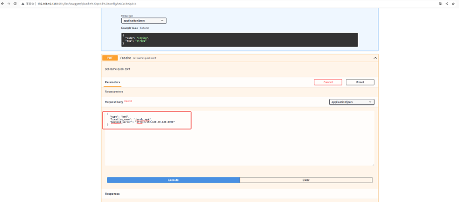Share this page via share icon
This screenshot has width=459, height=202.
coord(447,4)
